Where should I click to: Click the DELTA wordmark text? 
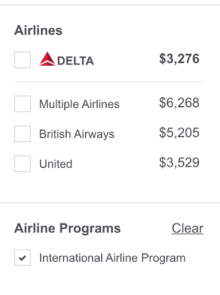[x=75, y=61]
